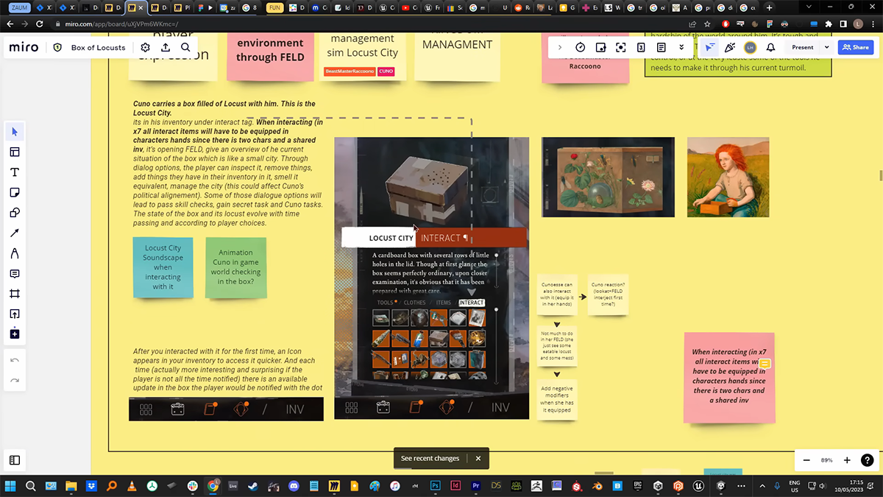The image size is (883, 497).
Task: Toggle collaborators' cursors visibility
Action: [x=709, y=47]
